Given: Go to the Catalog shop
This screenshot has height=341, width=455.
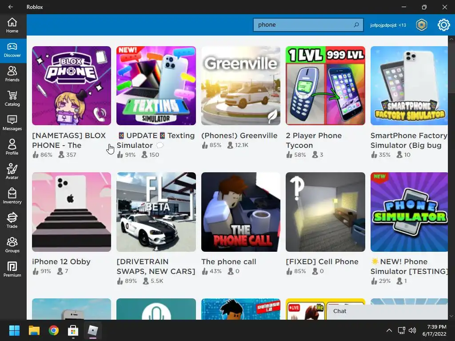Looking at the screenshot, I should [x=12, y=99].
